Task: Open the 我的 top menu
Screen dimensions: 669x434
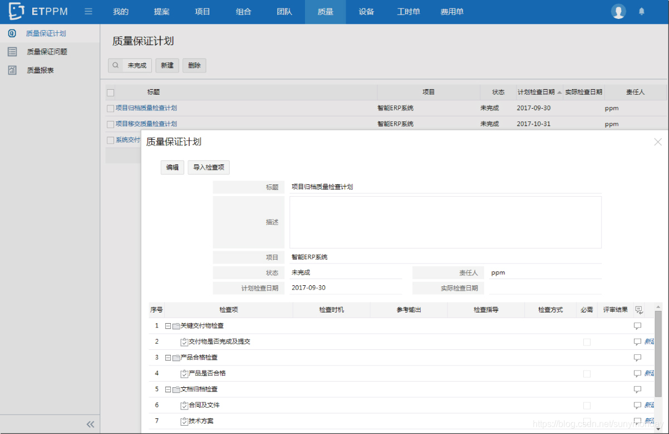Action: tap(121, 12)
